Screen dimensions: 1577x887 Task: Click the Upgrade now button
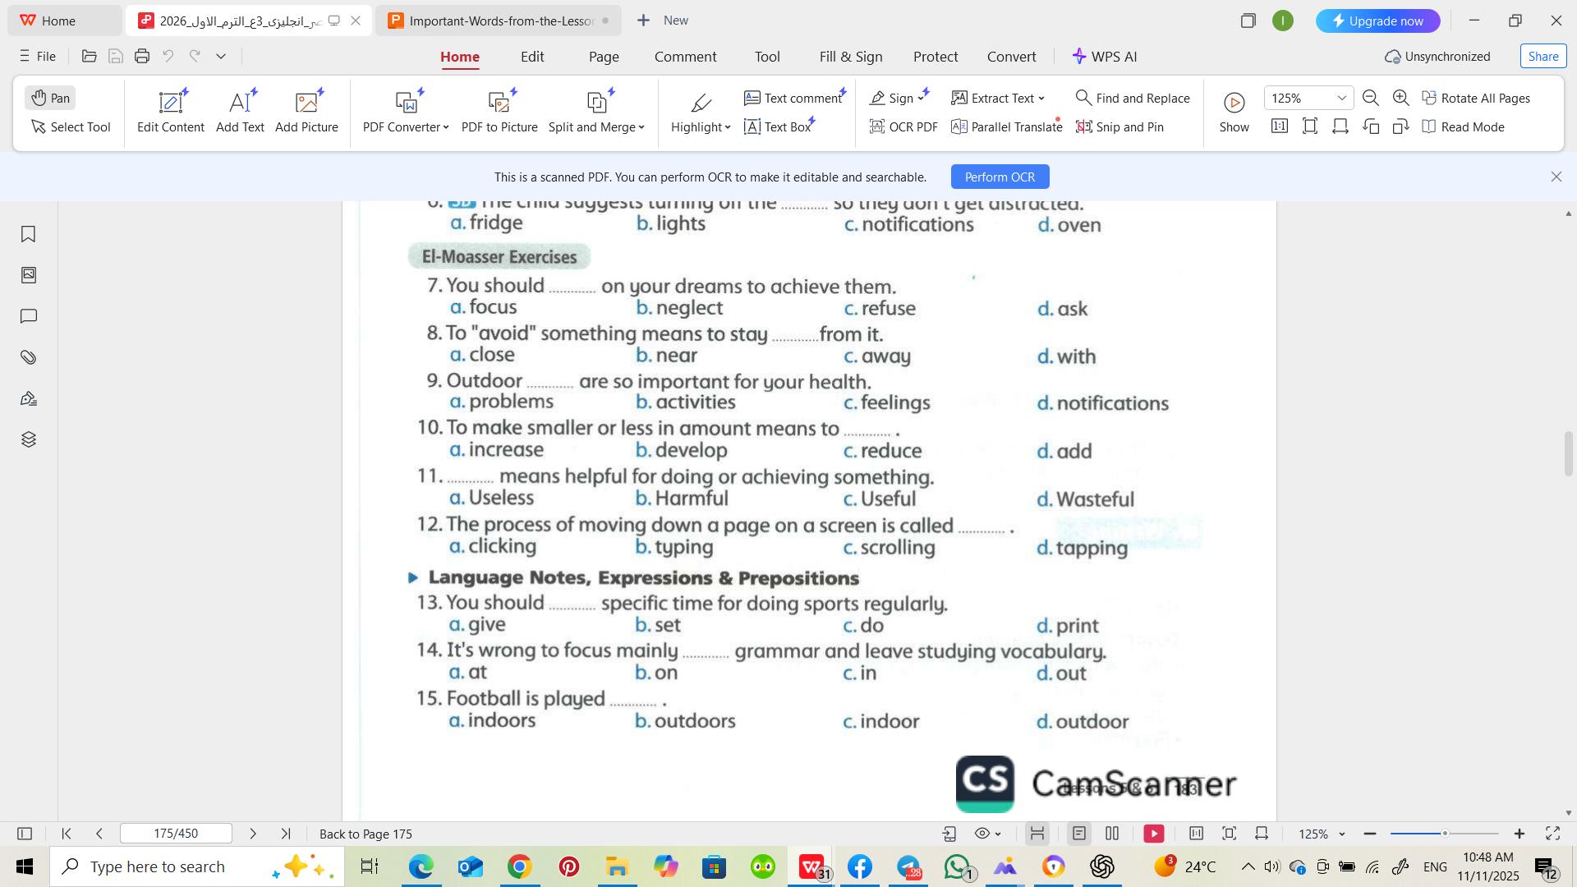pos(1377,21)
